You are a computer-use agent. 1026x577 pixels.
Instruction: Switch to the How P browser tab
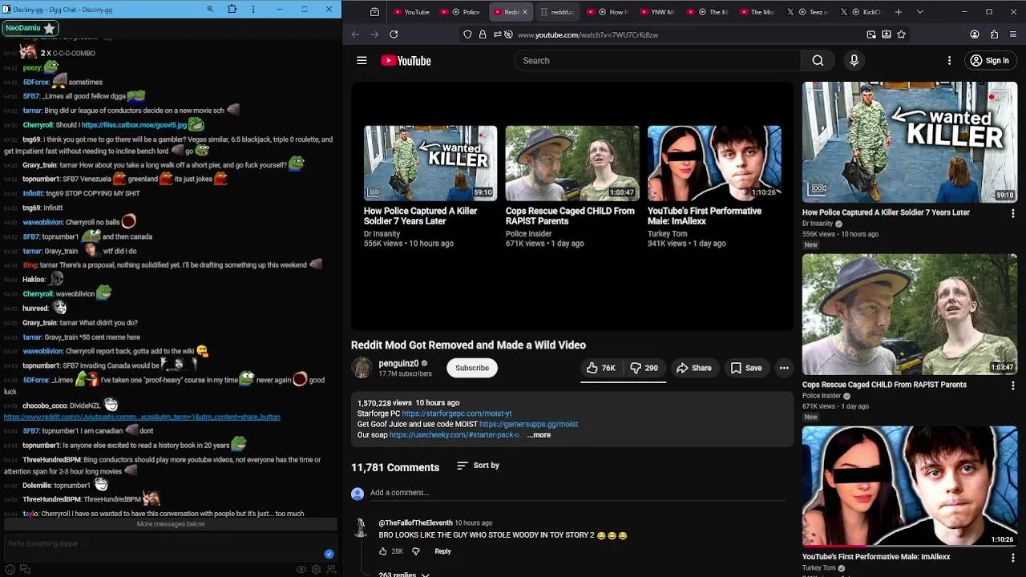(x=608, y=12)
